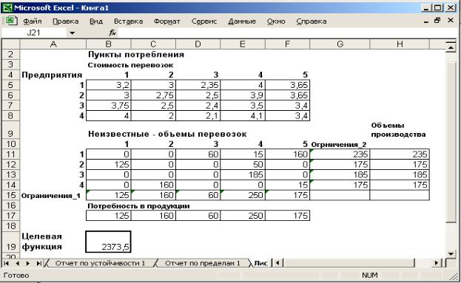Click vertical scrollbar up arrow
The height and width of the screenshot is (283, 461).
click(451, 47)
